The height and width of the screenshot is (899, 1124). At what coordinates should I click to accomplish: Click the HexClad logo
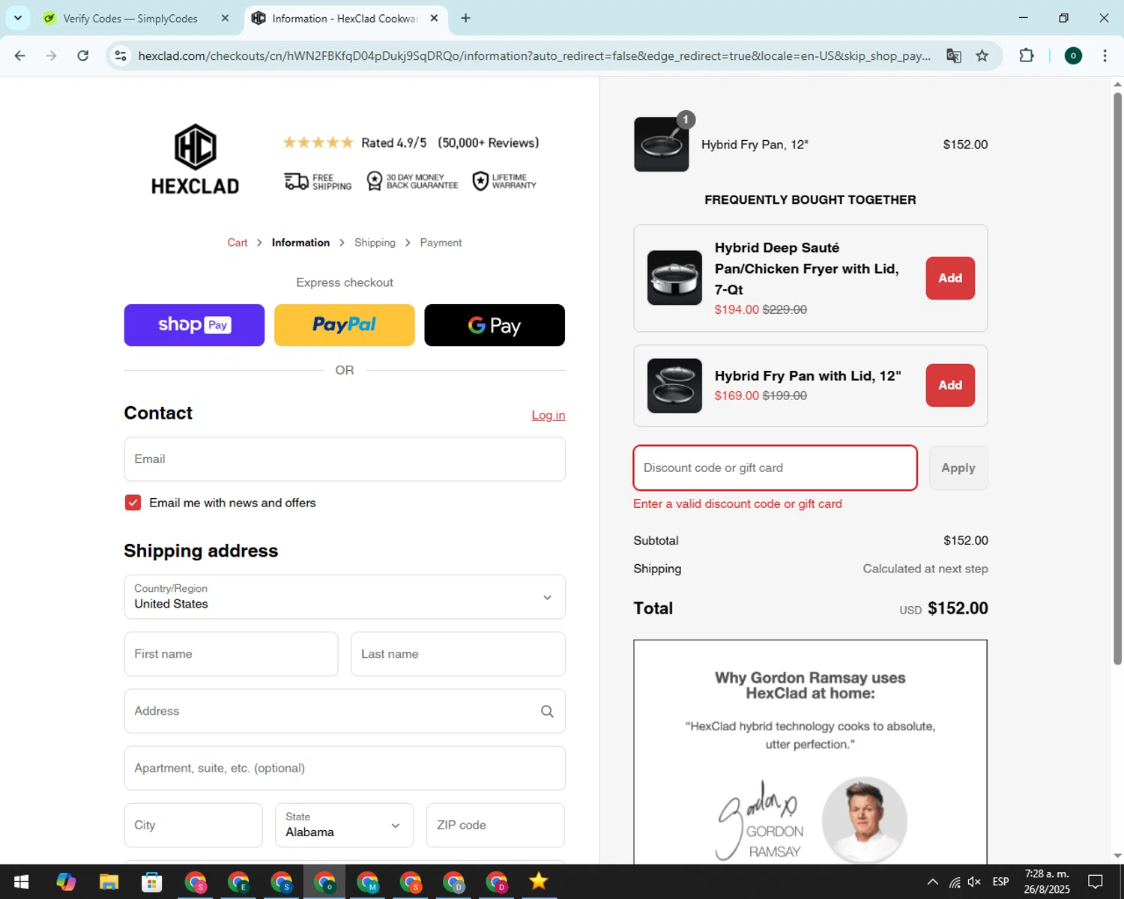[x=196, y=160]
